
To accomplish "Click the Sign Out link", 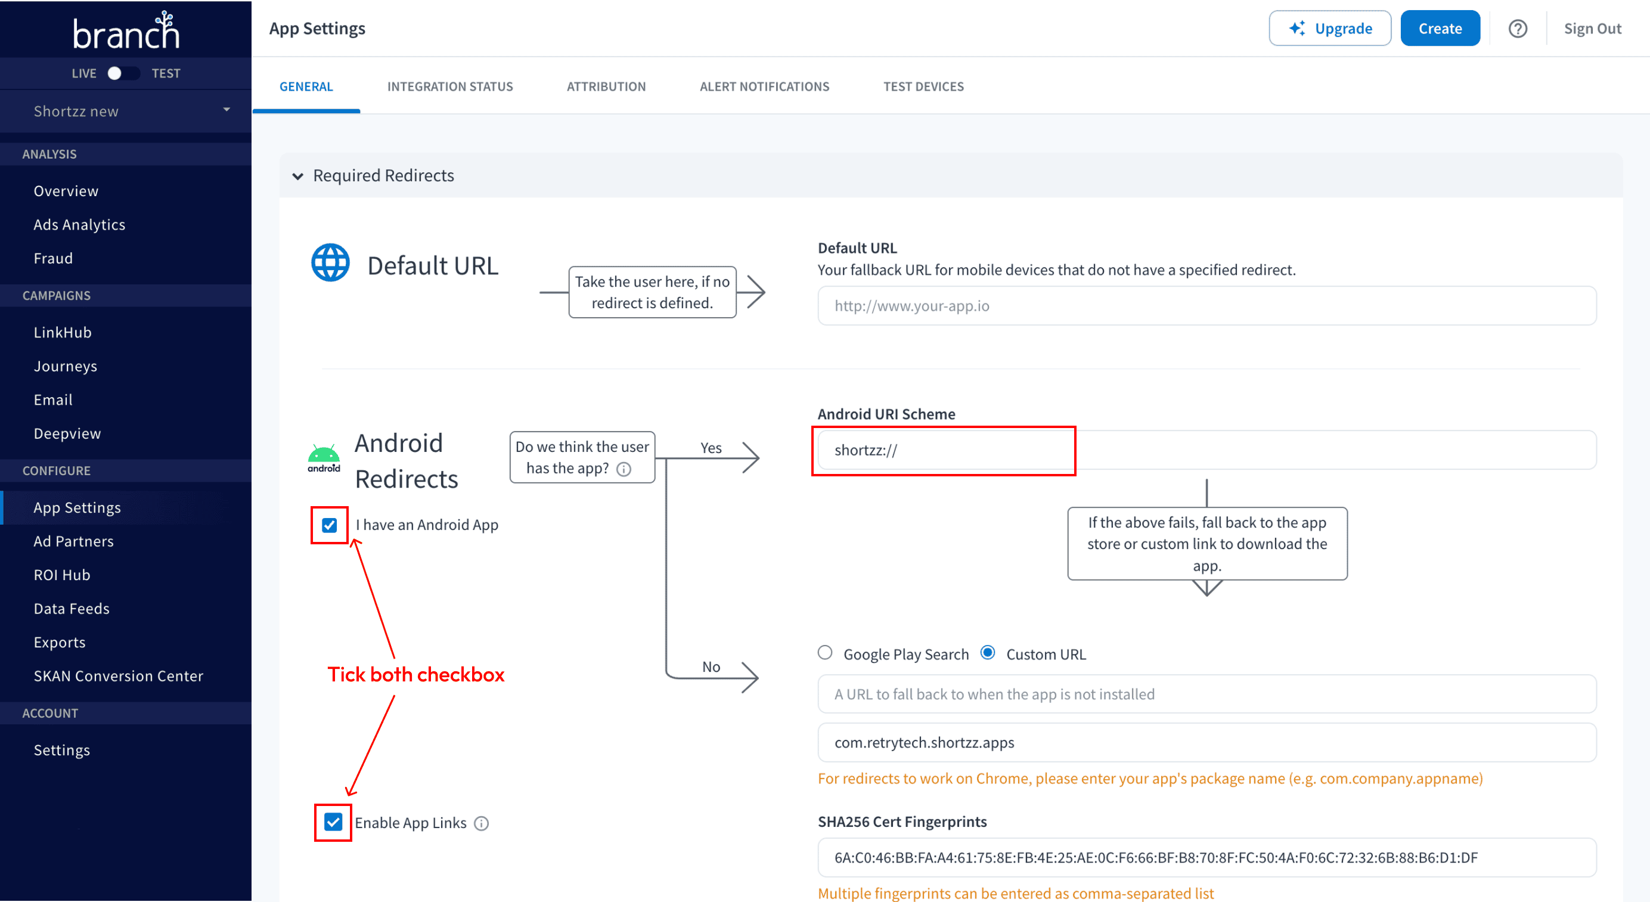I will click(1592, 29).
